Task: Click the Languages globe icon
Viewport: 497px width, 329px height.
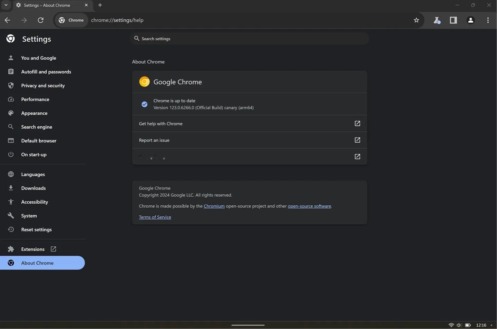Action: [x=11, y=174]
